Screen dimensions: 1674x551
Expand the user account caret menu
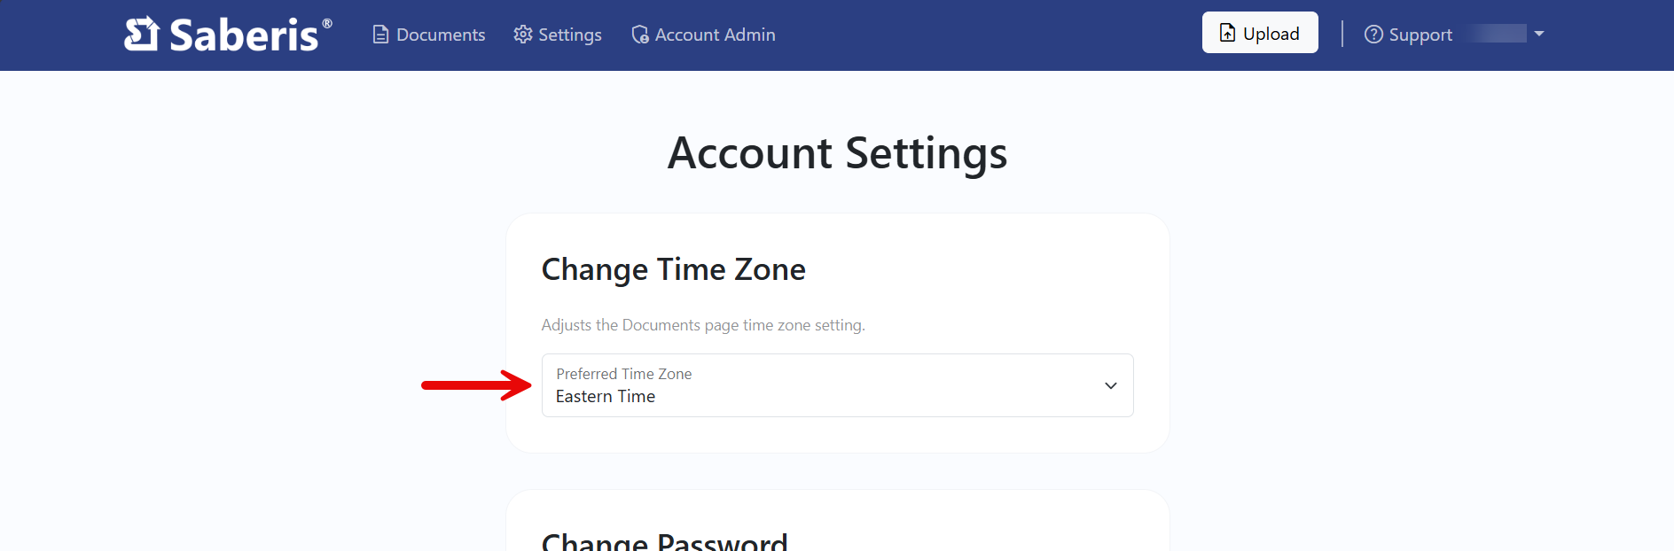(1539, 34)
